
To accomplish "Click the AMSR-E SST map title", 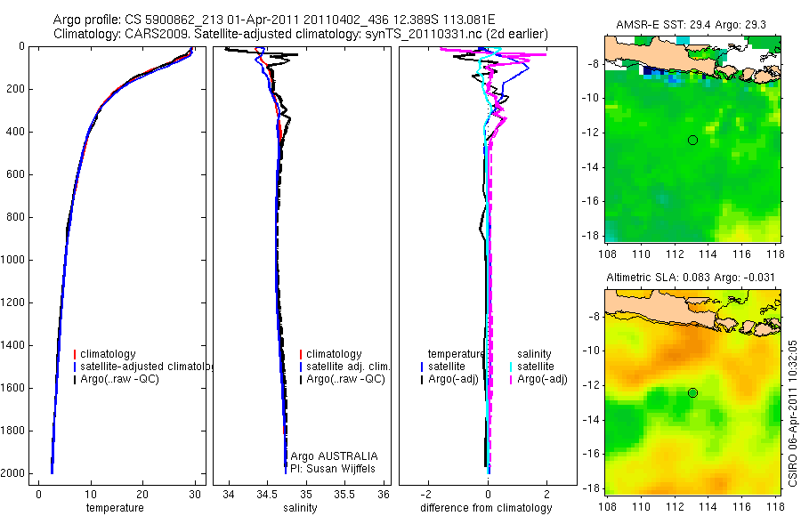I will [691, 25].
